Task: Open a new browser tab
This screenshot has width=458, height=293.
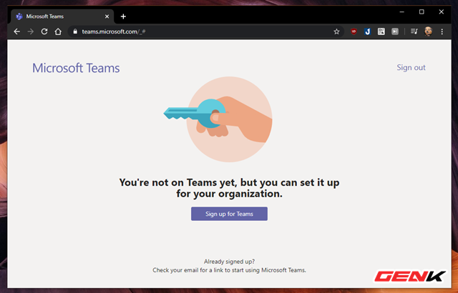Action: pos(123,16)
